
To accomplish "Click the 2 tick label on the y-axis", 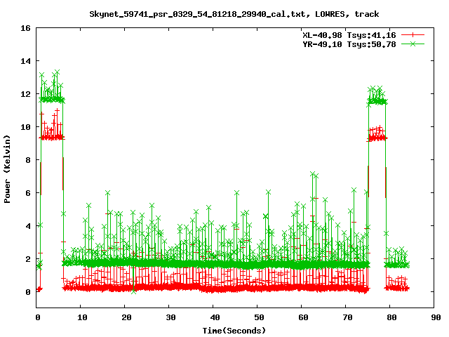I will (27, 259).
